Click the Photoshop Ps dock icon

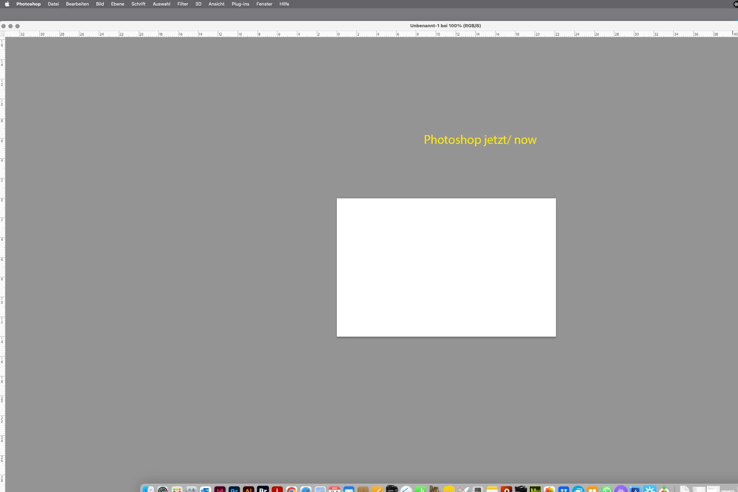click(x=234, y=490)
